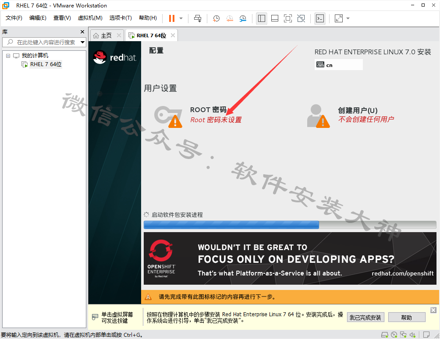
Task: Open the 查看(V) menu
Action: (62, 18)
